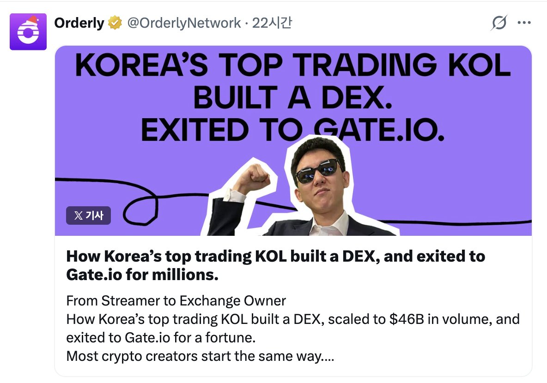This screenshot has height=383, width=547.
Task: Click the X 기사 article badge
Action: [x=88, y=215]
